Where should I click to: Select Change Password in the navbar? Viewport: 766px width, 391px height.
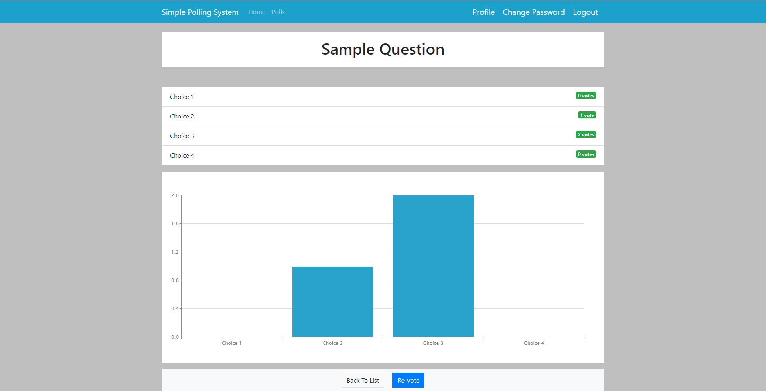point(534,12)
